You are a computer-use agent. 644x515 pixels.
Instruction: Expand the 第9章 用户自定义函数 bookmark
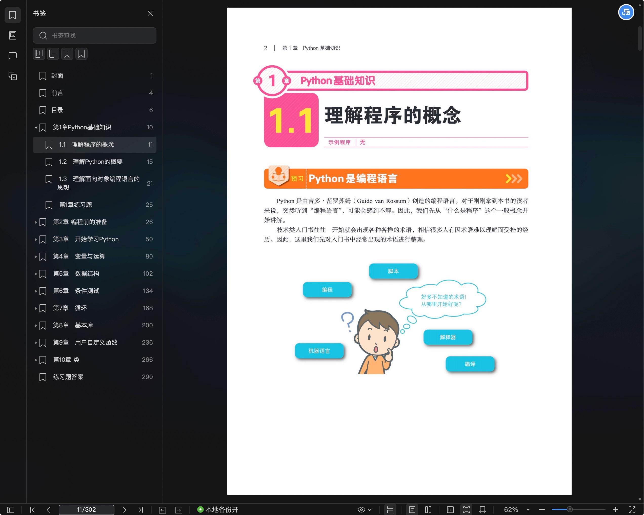tap(36, 343)
